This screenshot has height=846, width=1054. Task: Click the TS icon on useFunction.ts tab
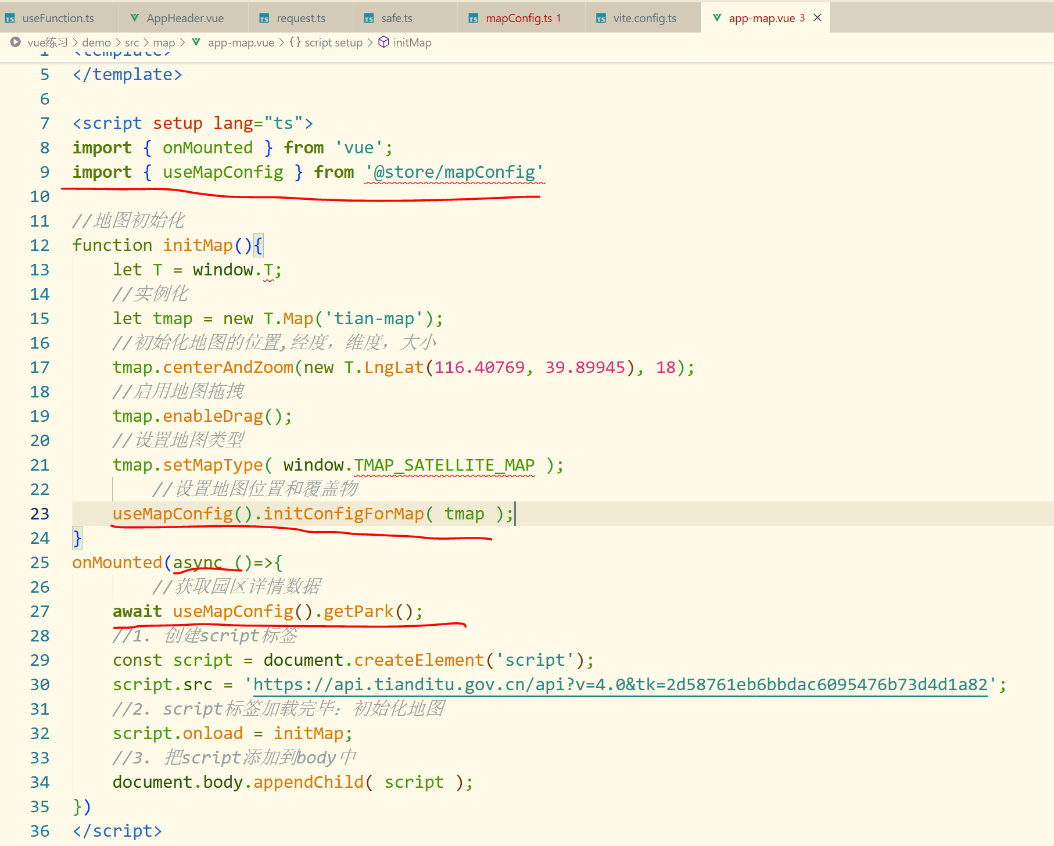tap(10, 19)
